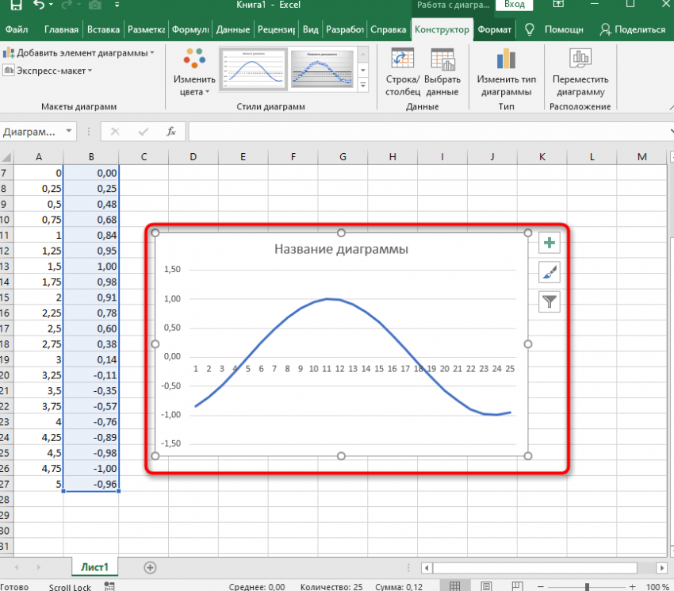Click the insert function fx icon
This screenshot has height=591, width=674.
click(x=170, y=131)
